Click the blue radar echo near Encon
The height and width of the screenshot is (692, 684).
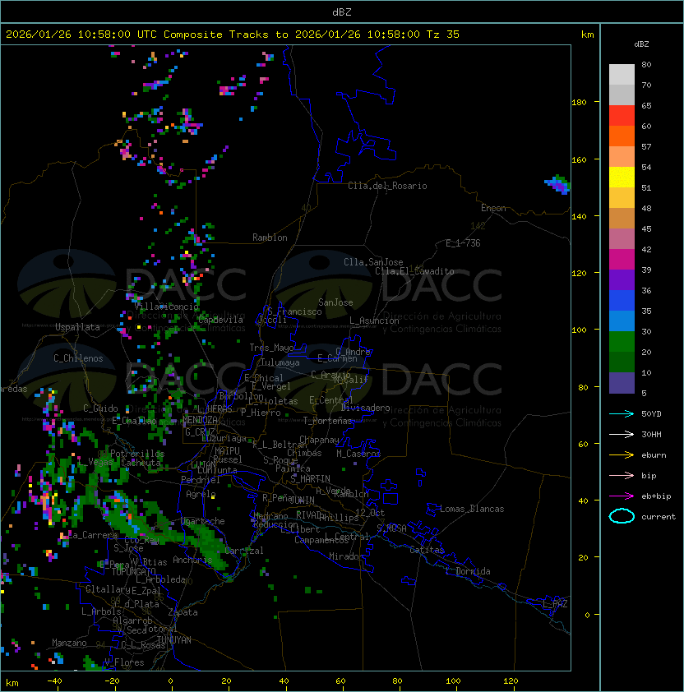tap(557, 184)
